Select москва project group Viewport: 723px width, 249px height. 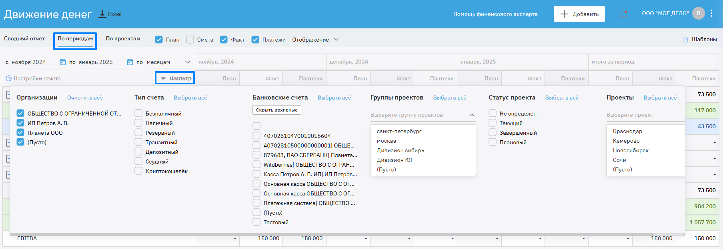pos(387,141)
